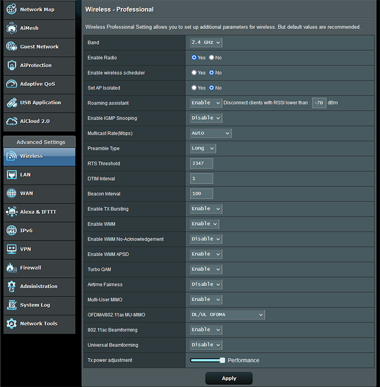This screenshot has height=387, width=380.
Task: Expand the Multicast Rate dropdown
Action: [x=211, y=133]
